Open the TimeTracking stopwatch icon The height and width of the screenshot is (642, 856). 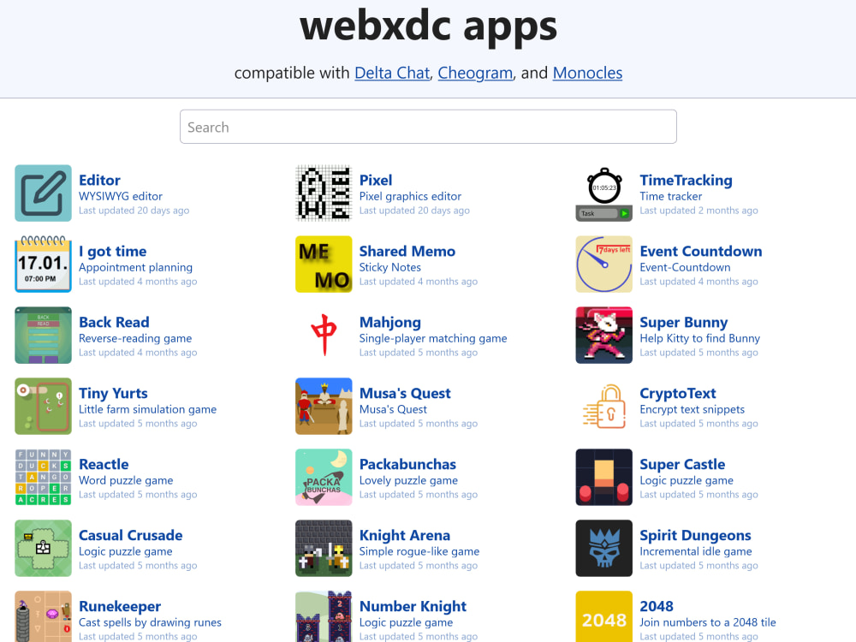pos(603,193)
